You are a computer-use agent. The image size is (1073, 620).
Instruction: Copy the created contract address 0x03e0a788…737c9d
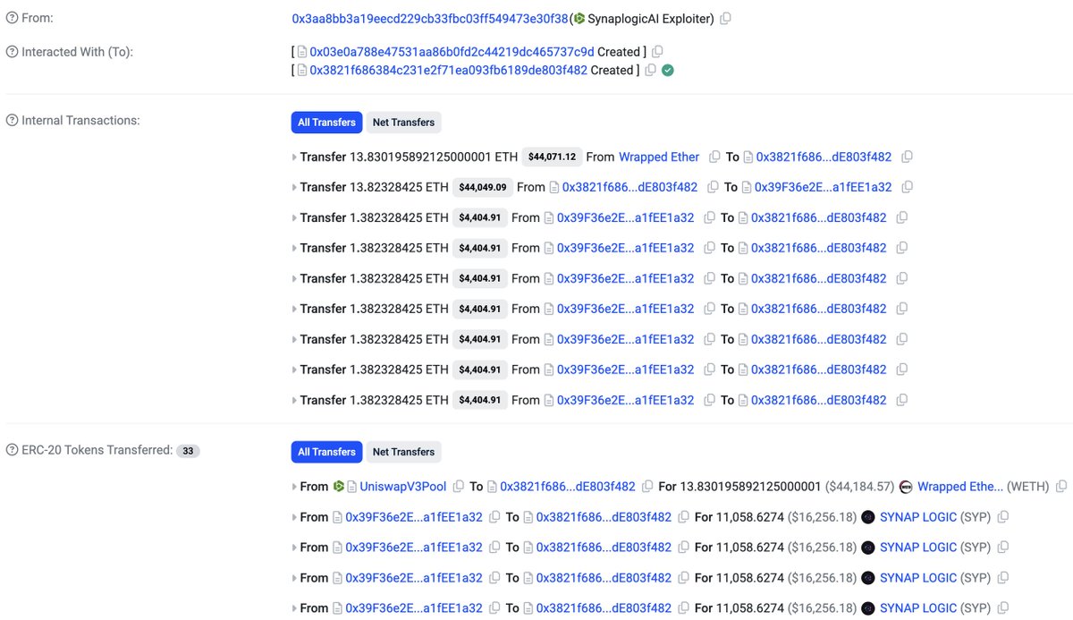(x=657, y=52)
